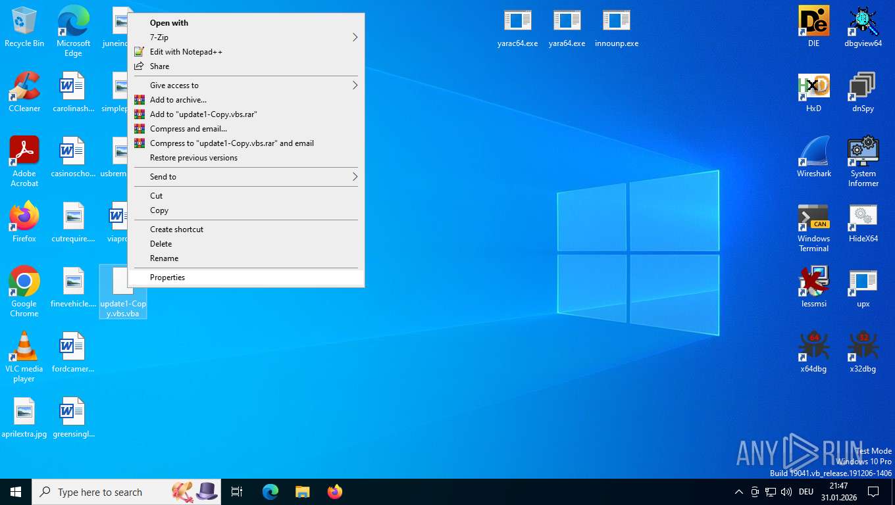This screenshot has width=895, height=505.
Task: Select yarac64.exe desktop icon
Action: 517,28
